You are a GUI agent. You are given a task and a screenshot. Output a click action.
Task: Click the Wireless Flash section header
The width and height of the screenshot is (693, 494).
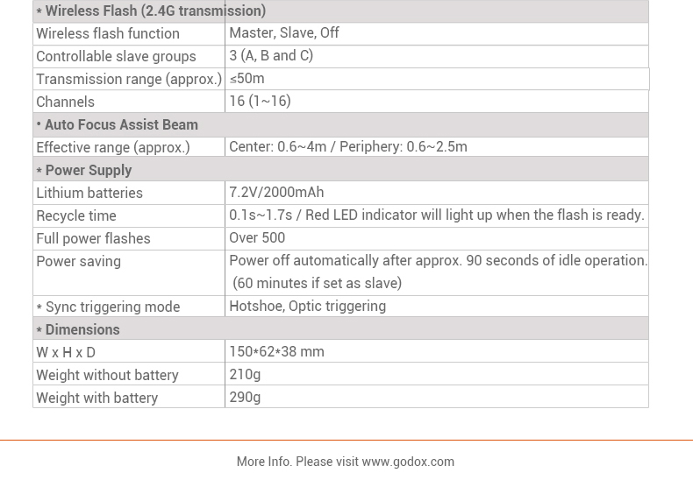tap(155, 11)
